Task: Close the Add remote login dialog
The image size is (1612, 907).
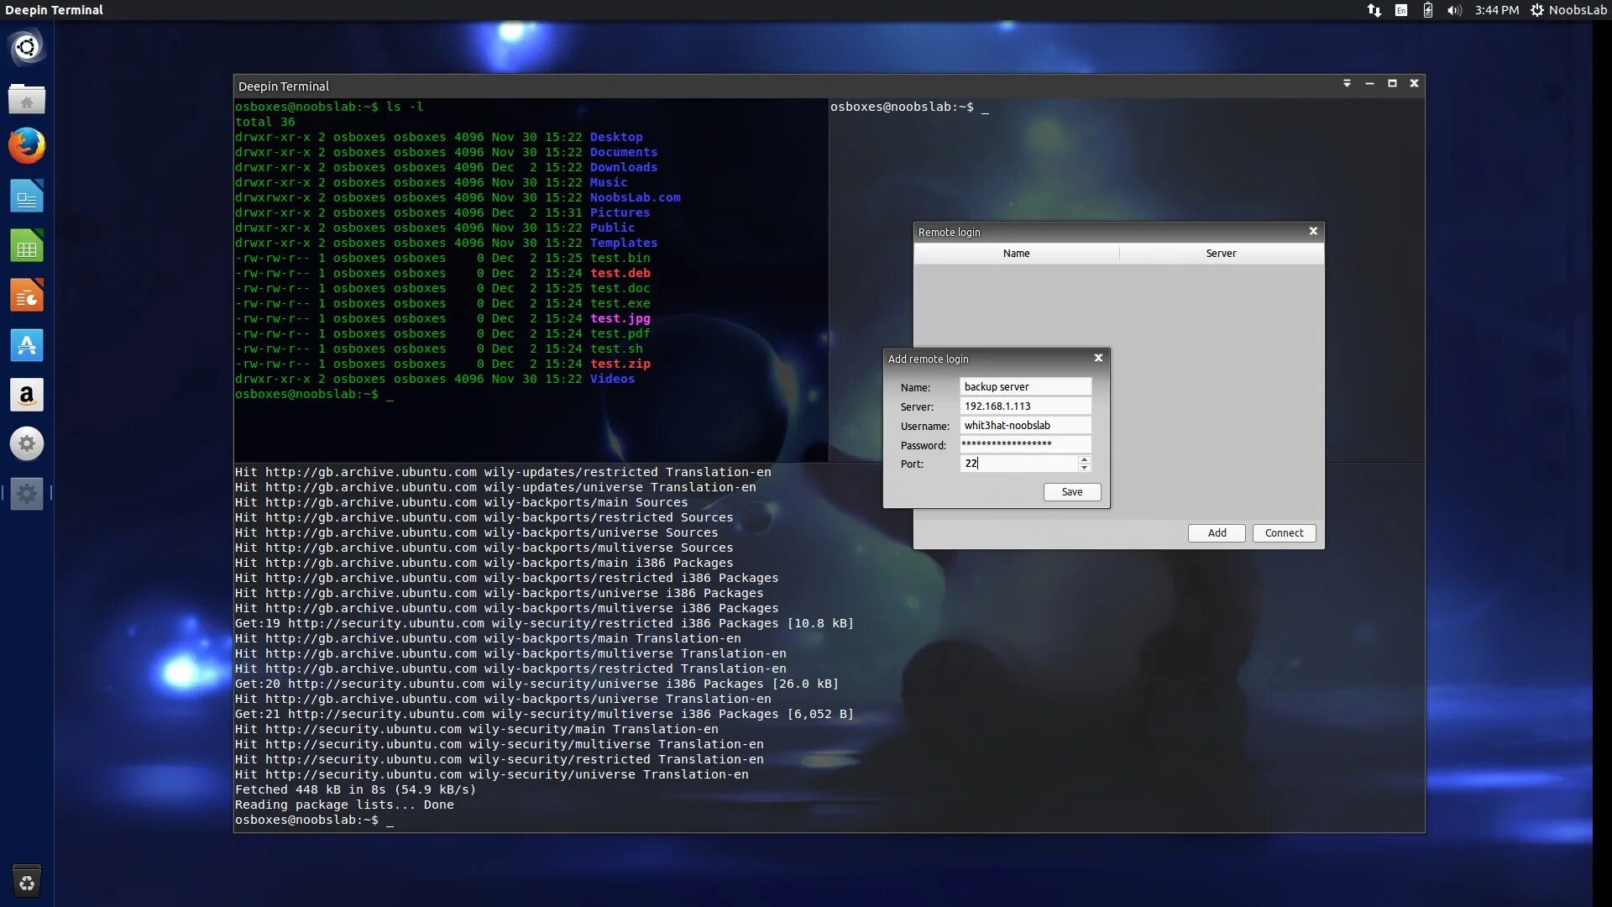Action: pyautogui.click(x=1098, y=358)
